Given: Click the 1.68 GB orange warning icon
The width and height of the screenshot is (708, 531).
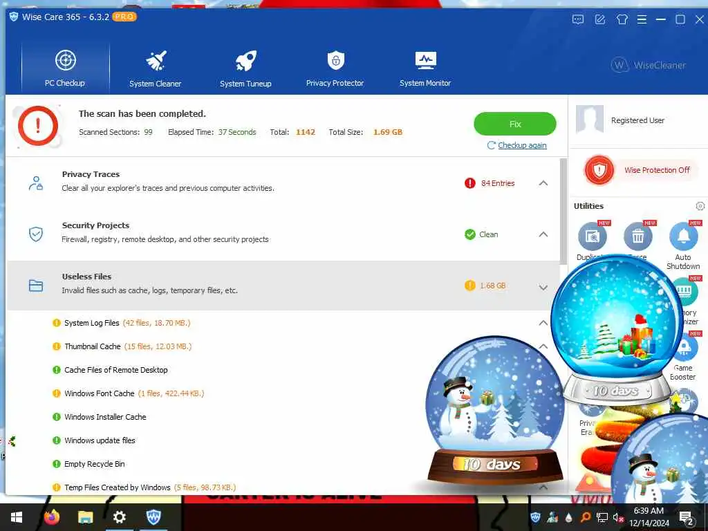Looking at the screenshot, I should [470, 286].
